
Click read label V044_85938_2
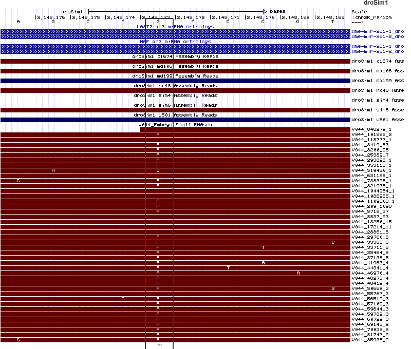pyautogui.click(x=370, y=340)
